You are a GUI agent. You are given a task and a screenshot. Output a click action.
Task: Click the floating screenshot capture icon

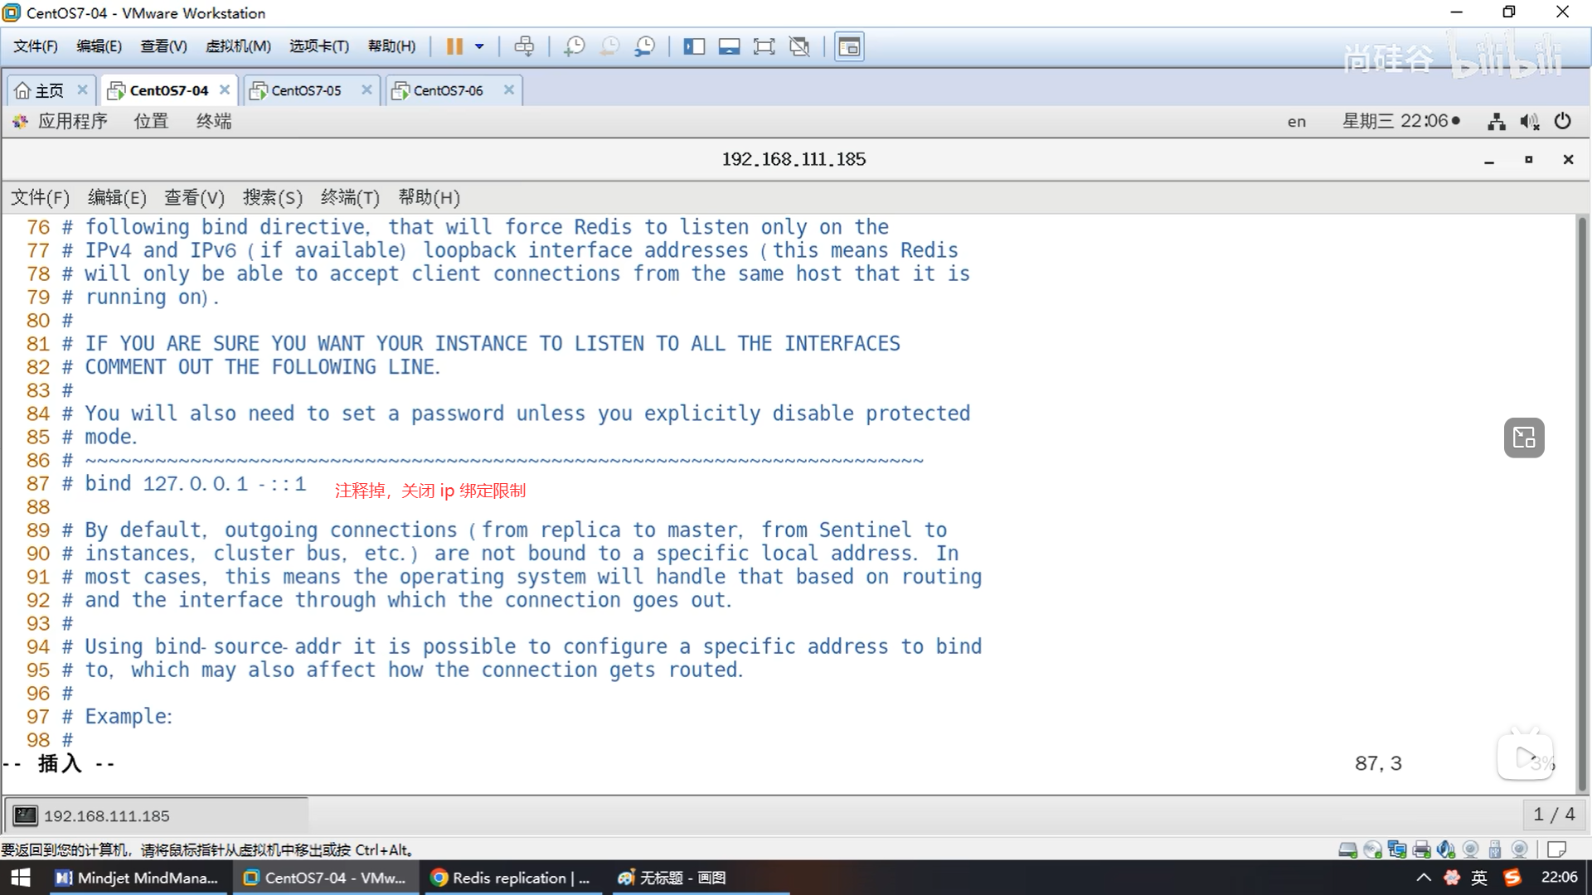click(1524, 438)
